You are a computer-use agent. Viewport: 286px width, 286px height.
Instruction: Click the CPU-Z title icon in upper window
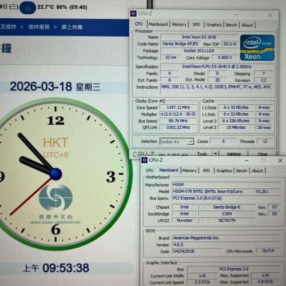click(133, 14)
